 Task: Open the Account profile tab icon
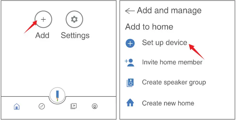[x=95, y=106]
